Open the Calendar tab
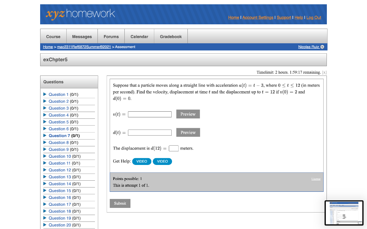 pos(139,36)
